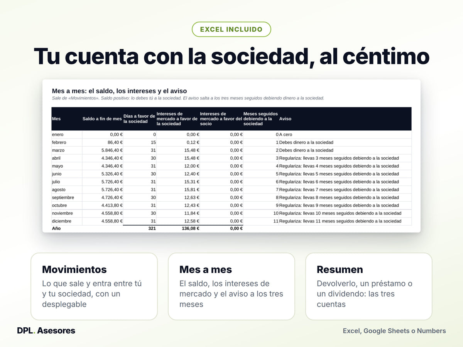Open the 'Mes a mes' card
This screenshot has width=463, height=347.
point(231,286)
